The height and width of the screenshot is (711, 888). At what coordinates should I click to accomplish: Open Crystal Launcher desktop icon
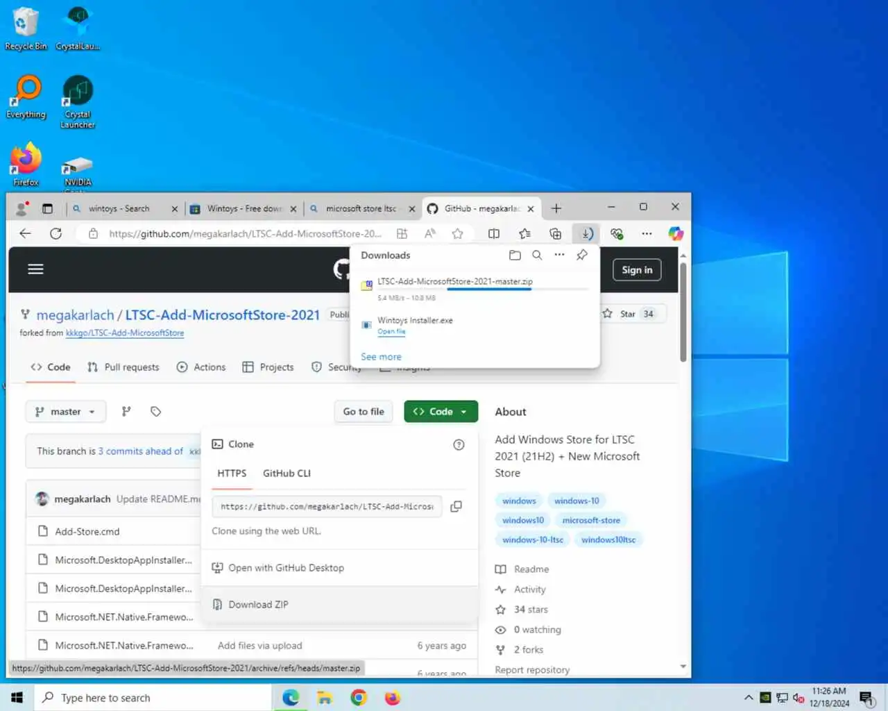click(78, 101)
